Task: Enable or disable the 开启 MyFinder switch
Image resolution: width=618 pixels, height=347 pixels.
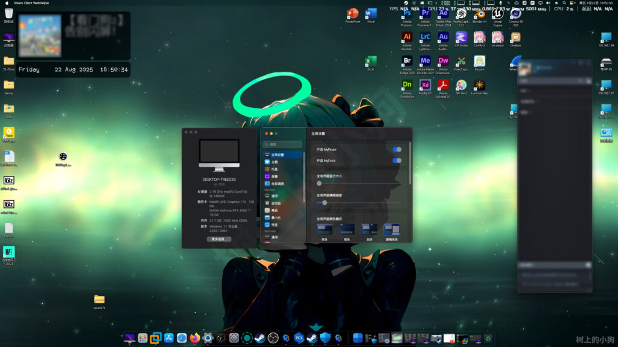Action: tap(397, 149)
